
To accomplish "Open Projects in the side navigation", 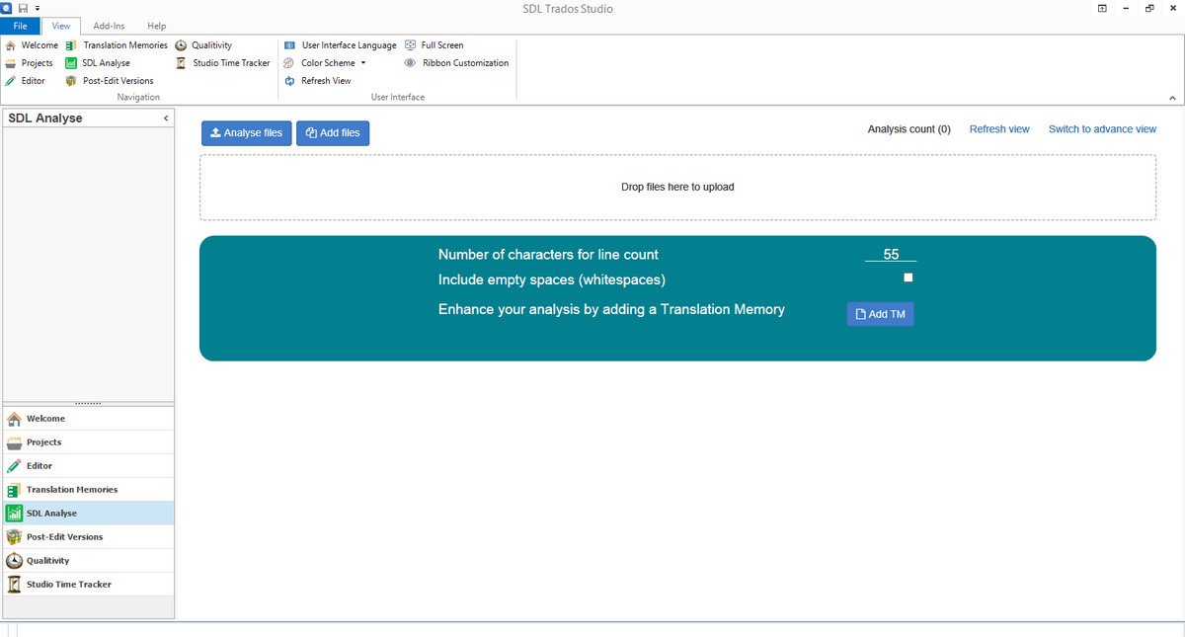I will (88, 442).
